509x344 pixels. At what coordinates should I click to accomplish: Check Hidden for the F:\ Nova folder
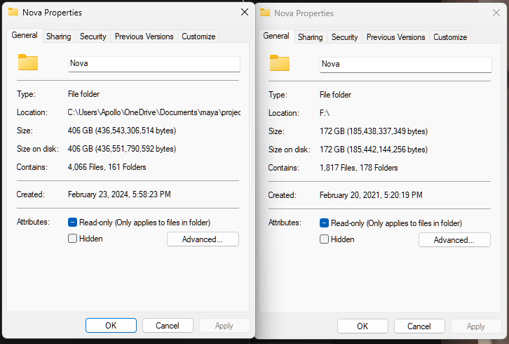click(324, 239)
